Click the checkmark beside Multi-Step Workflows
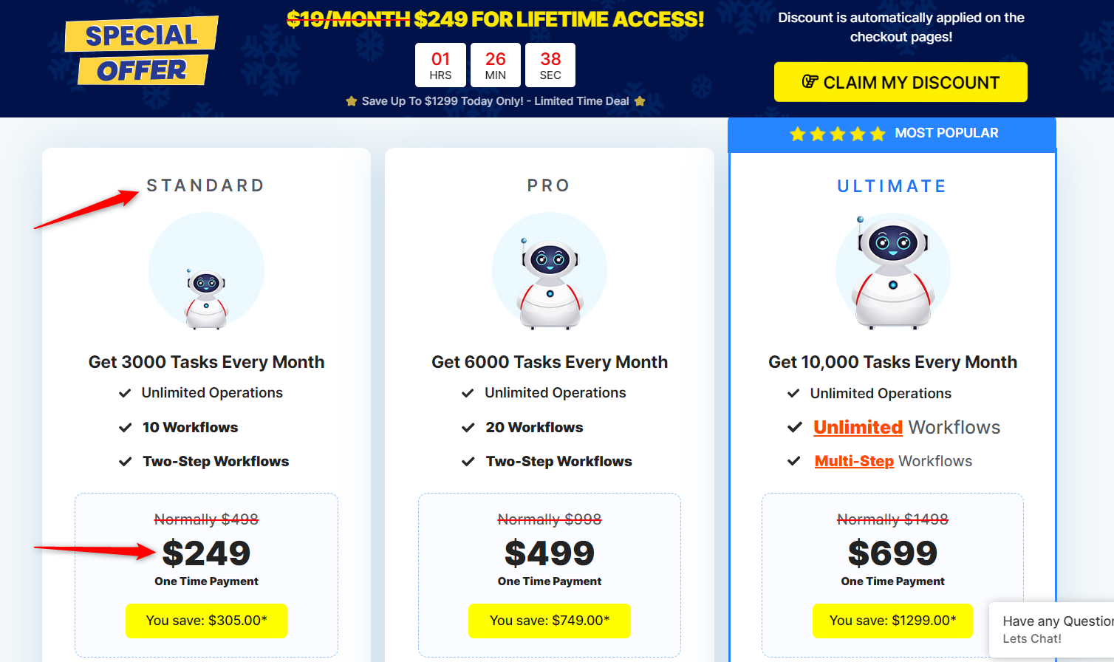The width and height of the screenshot is (1114, 662). 794,461
